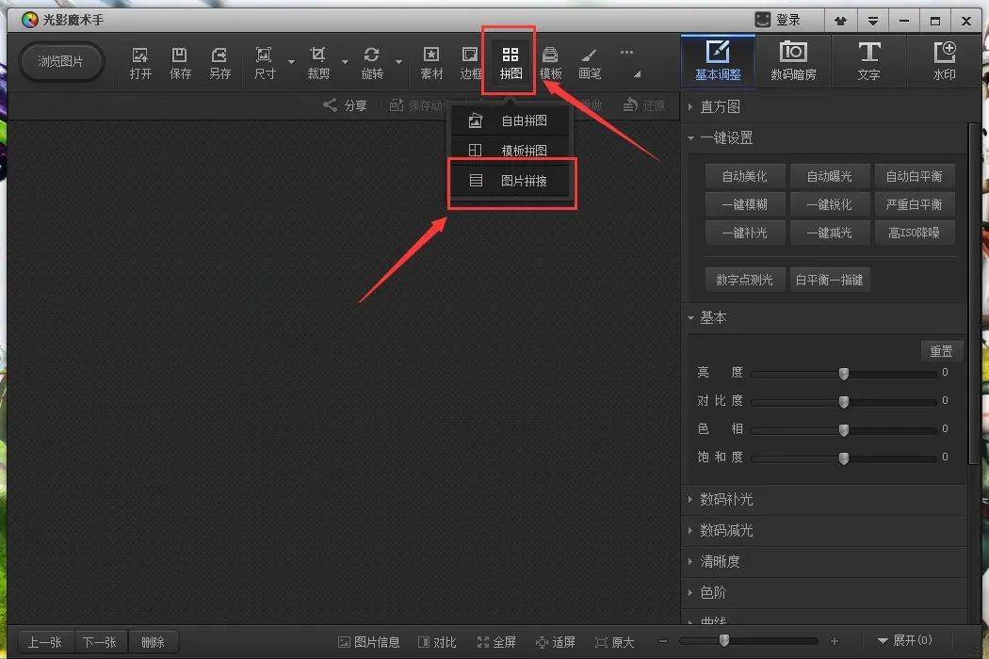Apply 自动白平衡
This screenshot has height=659, width=989.
point(914,177)
